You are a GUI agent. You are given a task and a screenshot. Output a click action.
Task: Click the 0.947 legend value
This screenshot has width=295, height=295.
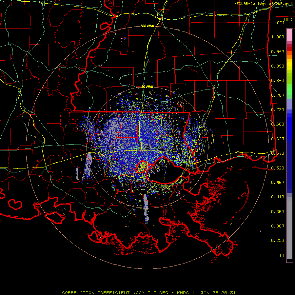pyautogui.click(x=278, y=51)
